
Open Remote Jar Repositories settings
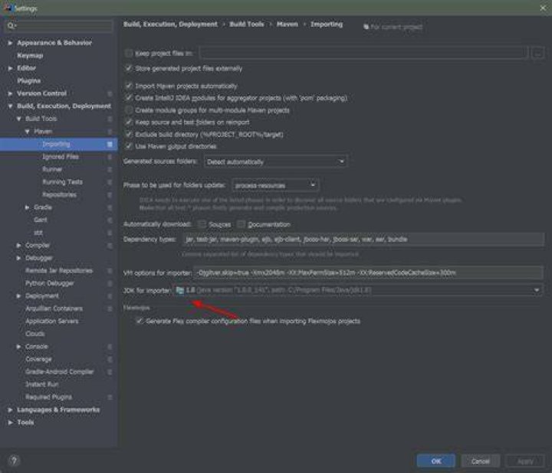[59, 271]
